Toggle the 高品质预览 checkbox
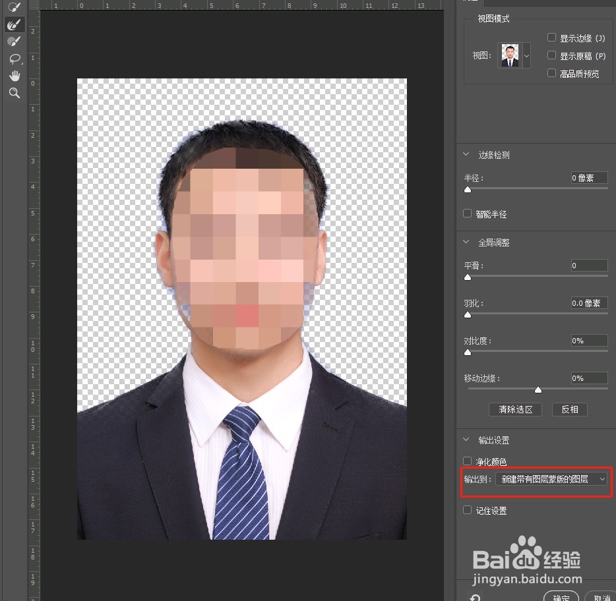 (x=552, y=73)
